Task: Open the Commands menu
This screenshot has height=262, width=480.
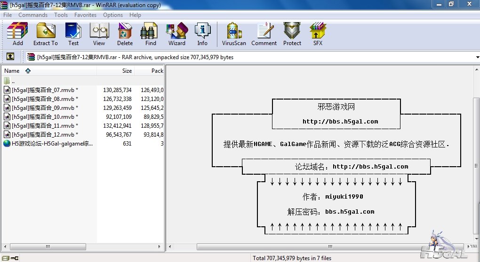Action: click(33, 15)
